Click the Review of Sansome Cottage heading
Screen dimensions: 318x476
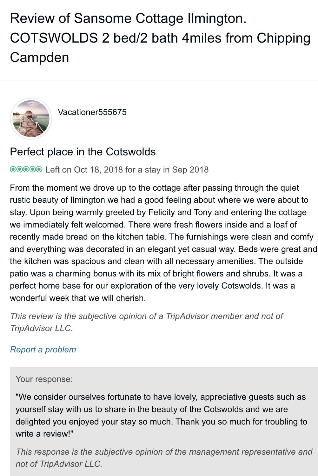[x=128, y=18]
